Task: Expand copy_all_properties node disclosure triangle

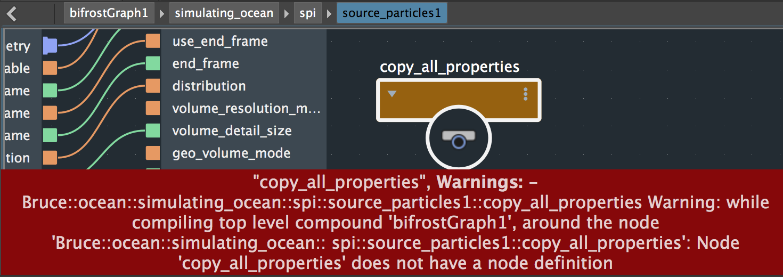Action: tap(392, 94)
